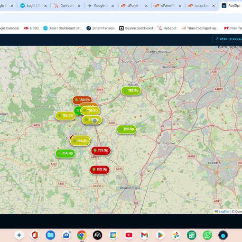Open the 159.9p marker nearest the A4133 label

click(100, 169)
